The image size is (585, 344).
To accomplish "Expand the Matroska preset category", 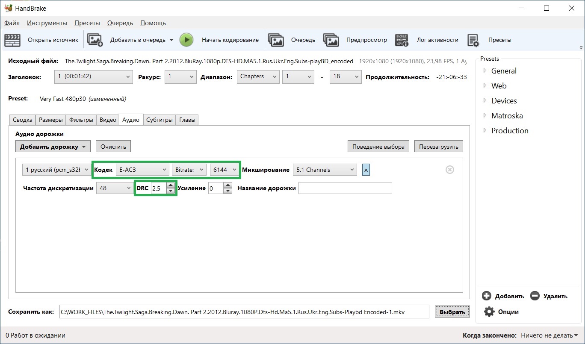I will point(485,116).
